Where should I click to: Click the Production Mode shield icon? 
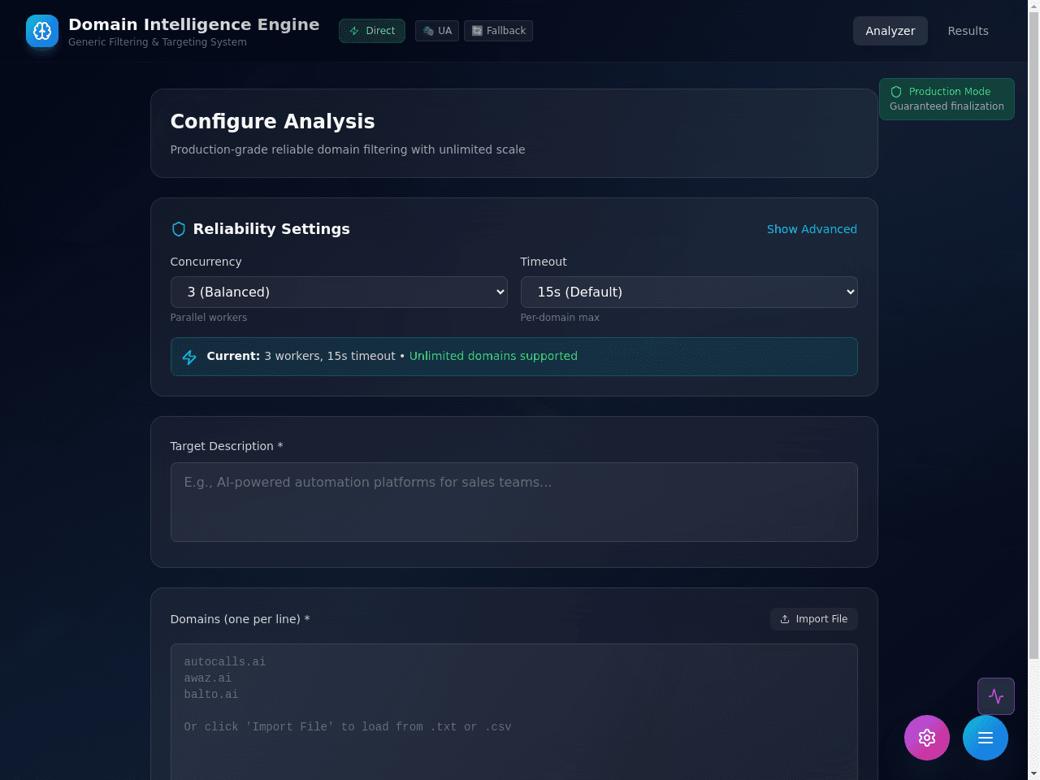pos(896,92)
